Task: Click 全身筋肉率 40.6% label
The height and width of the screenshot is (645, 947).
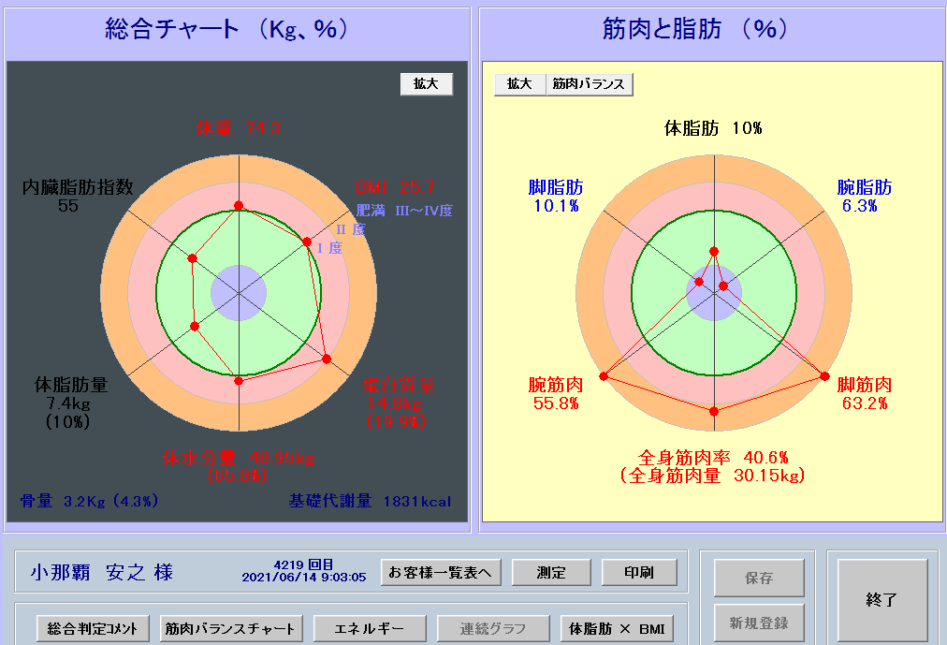Action: 713,457
